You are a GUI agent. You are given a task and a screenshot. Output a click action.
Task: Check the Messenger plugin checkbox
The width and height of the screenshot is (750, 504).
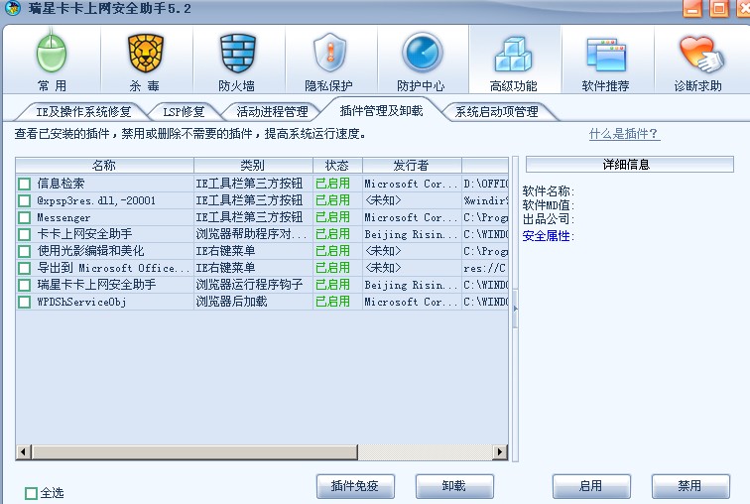point(24,218)
